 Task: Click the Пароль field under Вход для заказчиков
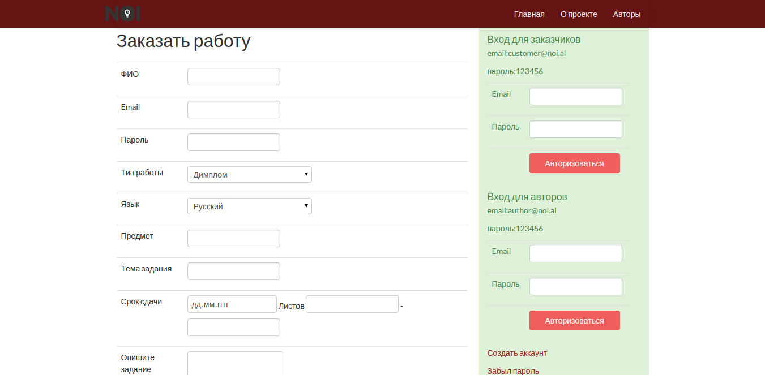pyautogui.click(x=576, y=129)
